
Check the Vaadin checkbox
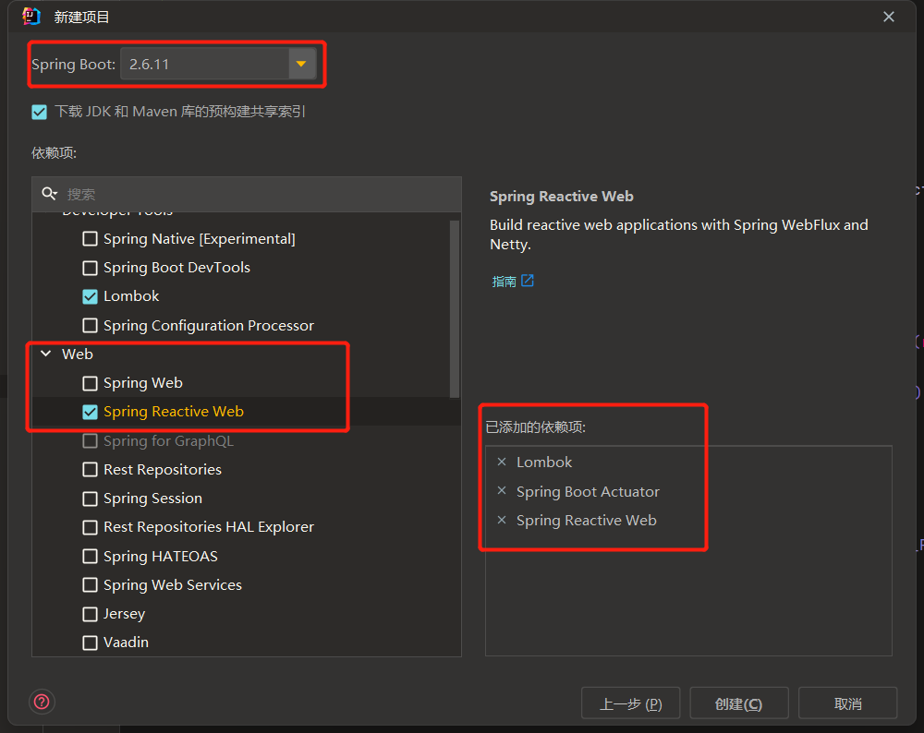click(x=91, y=643)
